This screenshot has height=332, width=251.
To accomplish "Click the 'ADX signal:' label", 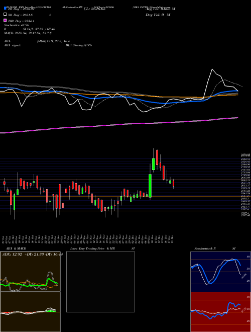I will [13, 45].
